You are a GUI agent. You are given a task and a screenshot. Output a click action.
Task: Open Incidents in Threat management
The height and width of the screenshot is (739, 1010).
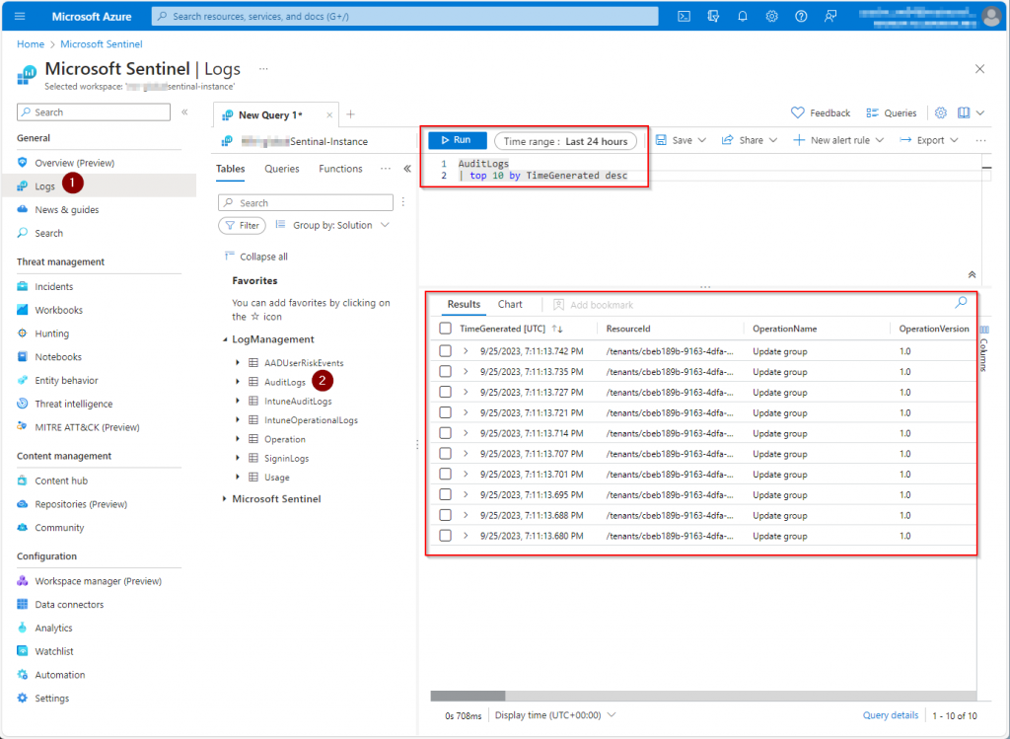(53, 286)
